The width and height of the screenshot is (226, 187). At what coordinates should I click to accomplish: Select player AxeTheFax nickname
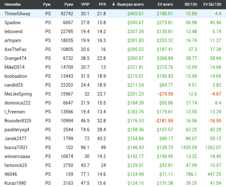click(x=15, y=49)
